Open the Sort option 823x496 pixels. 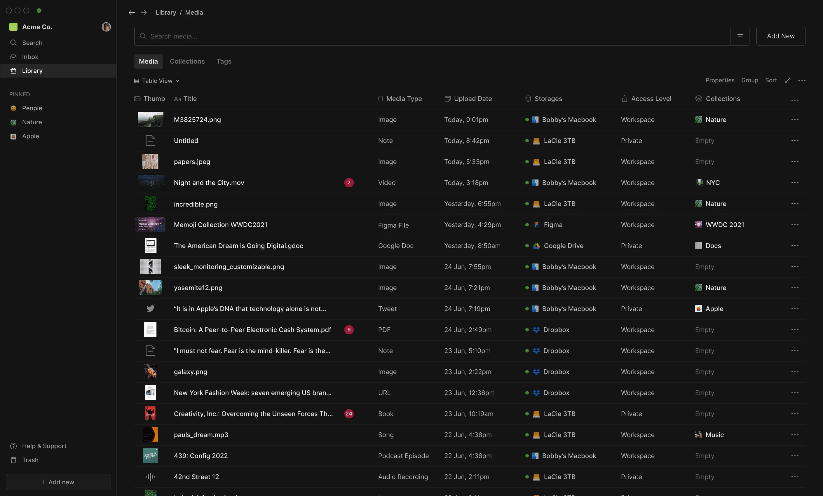pos(771,81)
